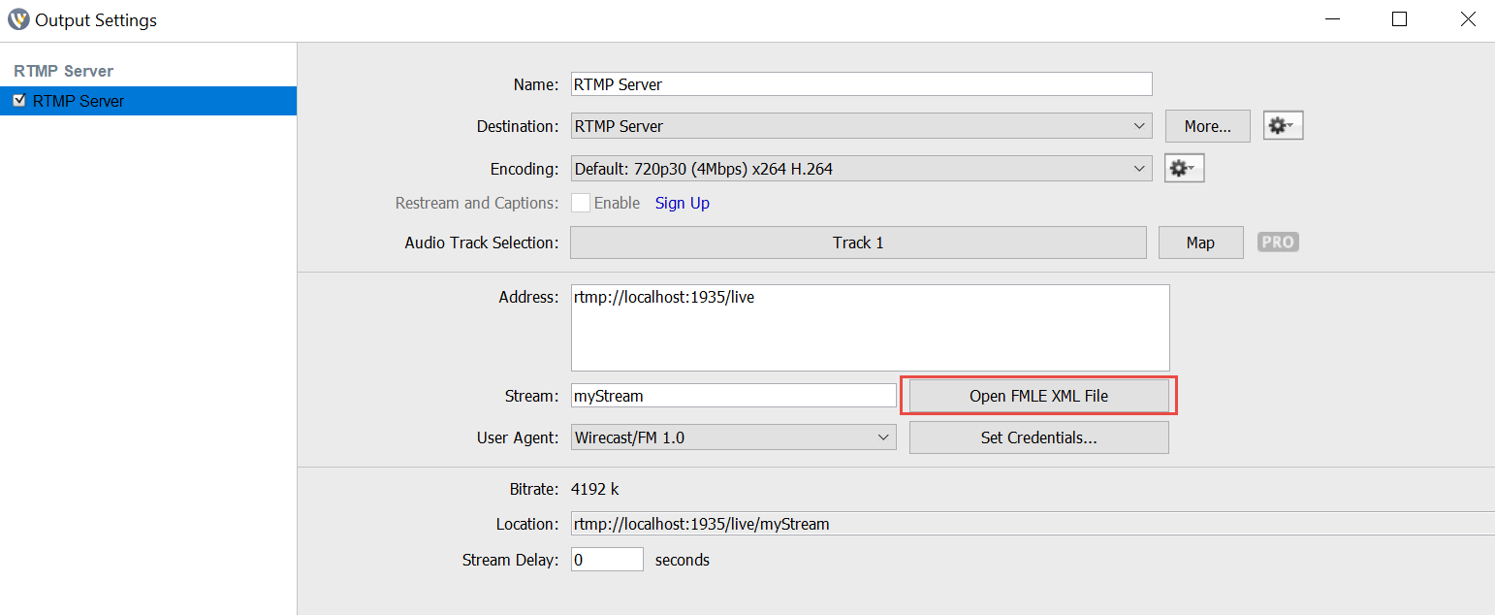Click the Restream and Captions label
This screenshot has width=1495, height=615.
(477, 203)
